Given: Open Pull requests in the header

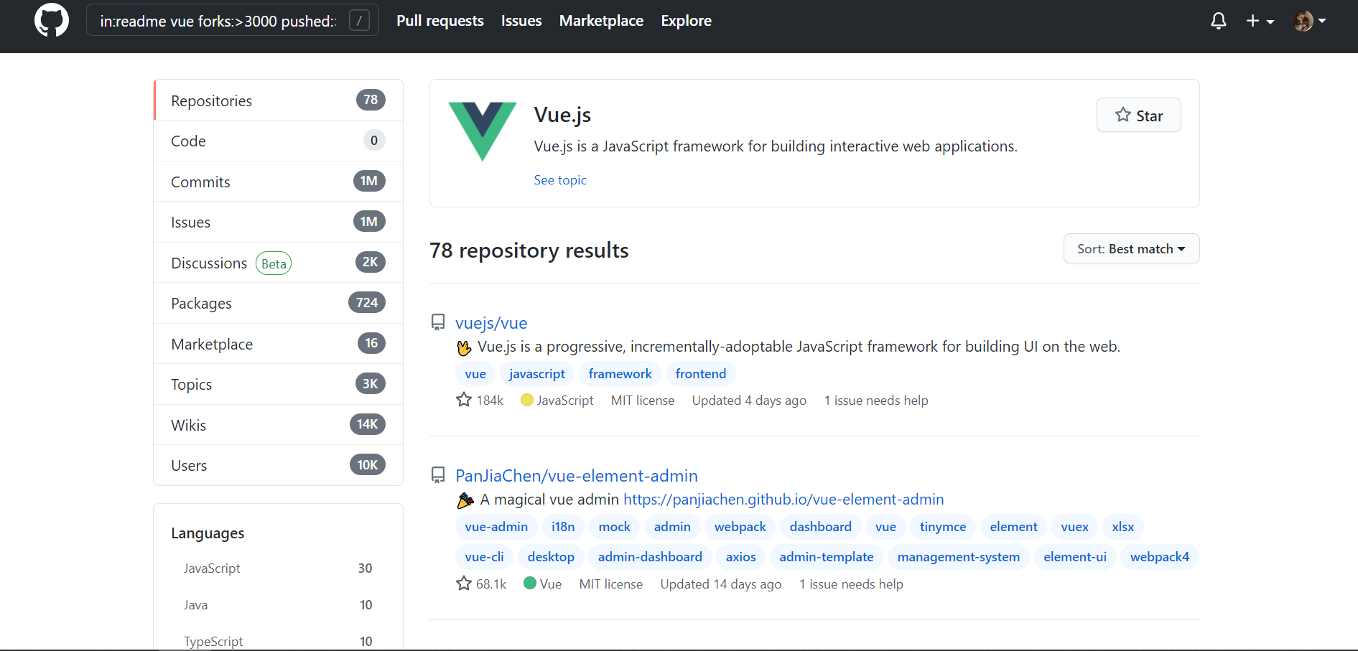Looking at the screenshot, I should click(440, 21).
